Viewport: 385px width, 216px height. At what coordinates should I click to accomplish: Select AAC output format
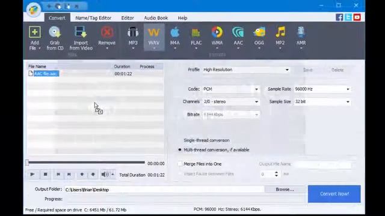238,37
